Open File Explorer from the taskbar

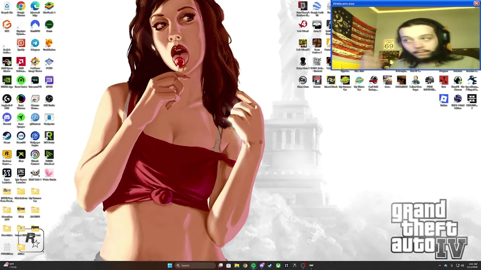pyautogui.click(x=237, y=265)
